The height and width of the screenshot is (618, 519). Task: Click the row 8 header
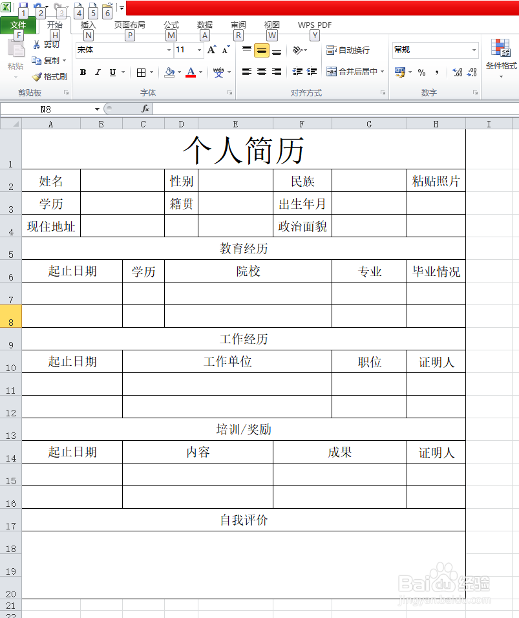click(x=10, y=316)
